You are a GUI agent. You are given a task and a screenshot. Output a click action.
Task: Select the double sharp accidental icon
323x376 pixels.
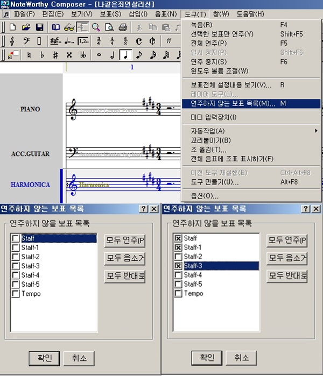[x=69, y=55]
